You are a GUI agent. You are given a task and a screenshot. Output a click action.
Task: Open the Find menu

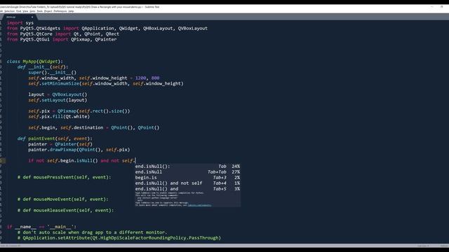point(19,11)
